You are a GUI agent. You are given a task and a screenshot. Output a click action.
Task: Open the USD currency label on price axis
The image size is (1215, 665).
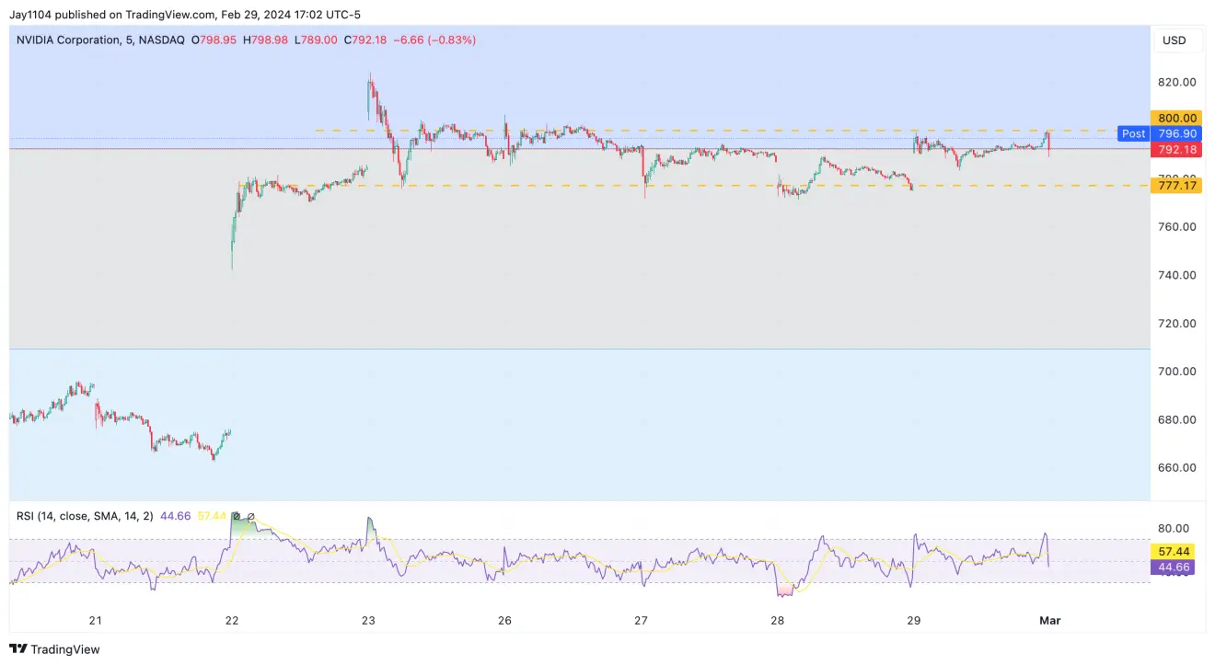(1174, 40)
